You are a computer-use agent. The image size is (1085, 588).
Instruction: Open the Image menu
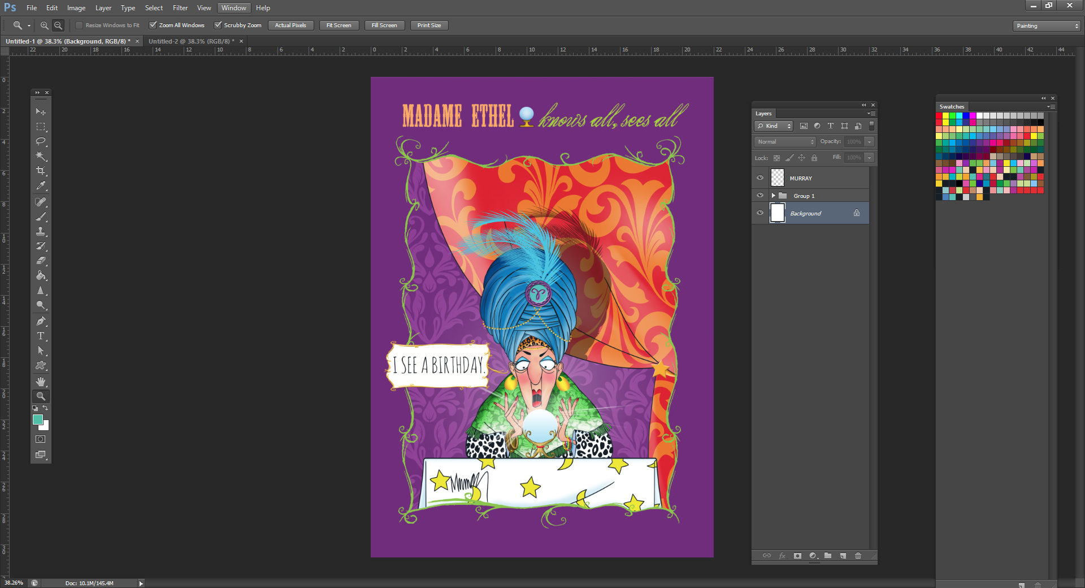click(76, 8)
